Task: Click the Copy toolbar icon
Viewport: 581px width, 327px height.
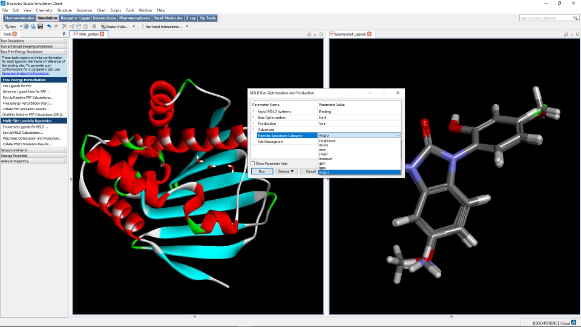Action: tap(79, 26)
